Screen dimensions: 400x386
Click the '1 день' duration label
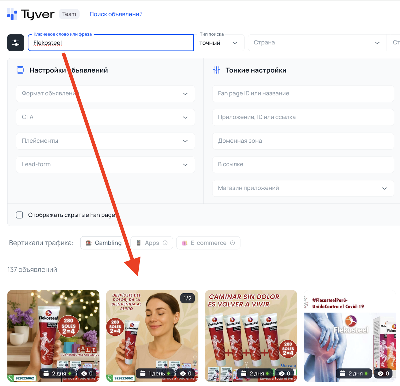[157, 373]
